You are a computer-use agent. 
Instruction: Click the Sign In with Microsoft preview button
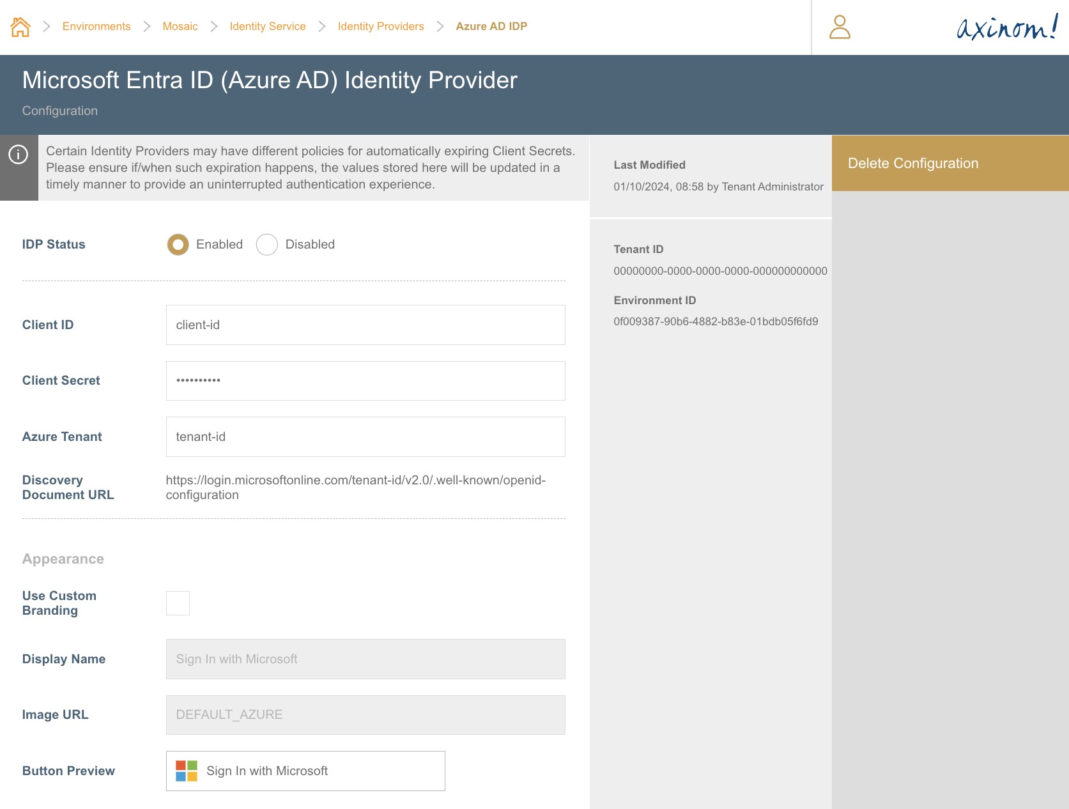[x=305, y=771]
